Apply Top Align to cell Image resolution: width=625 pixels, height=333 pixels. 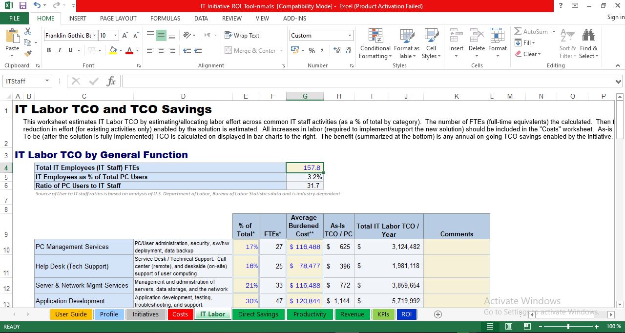click(150, 35)
